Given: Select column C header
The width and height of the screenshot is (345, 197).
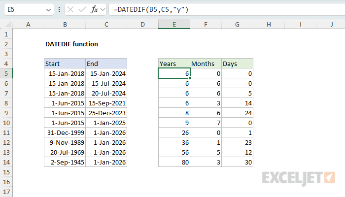Looking at the screenshot, I should 106,25.
